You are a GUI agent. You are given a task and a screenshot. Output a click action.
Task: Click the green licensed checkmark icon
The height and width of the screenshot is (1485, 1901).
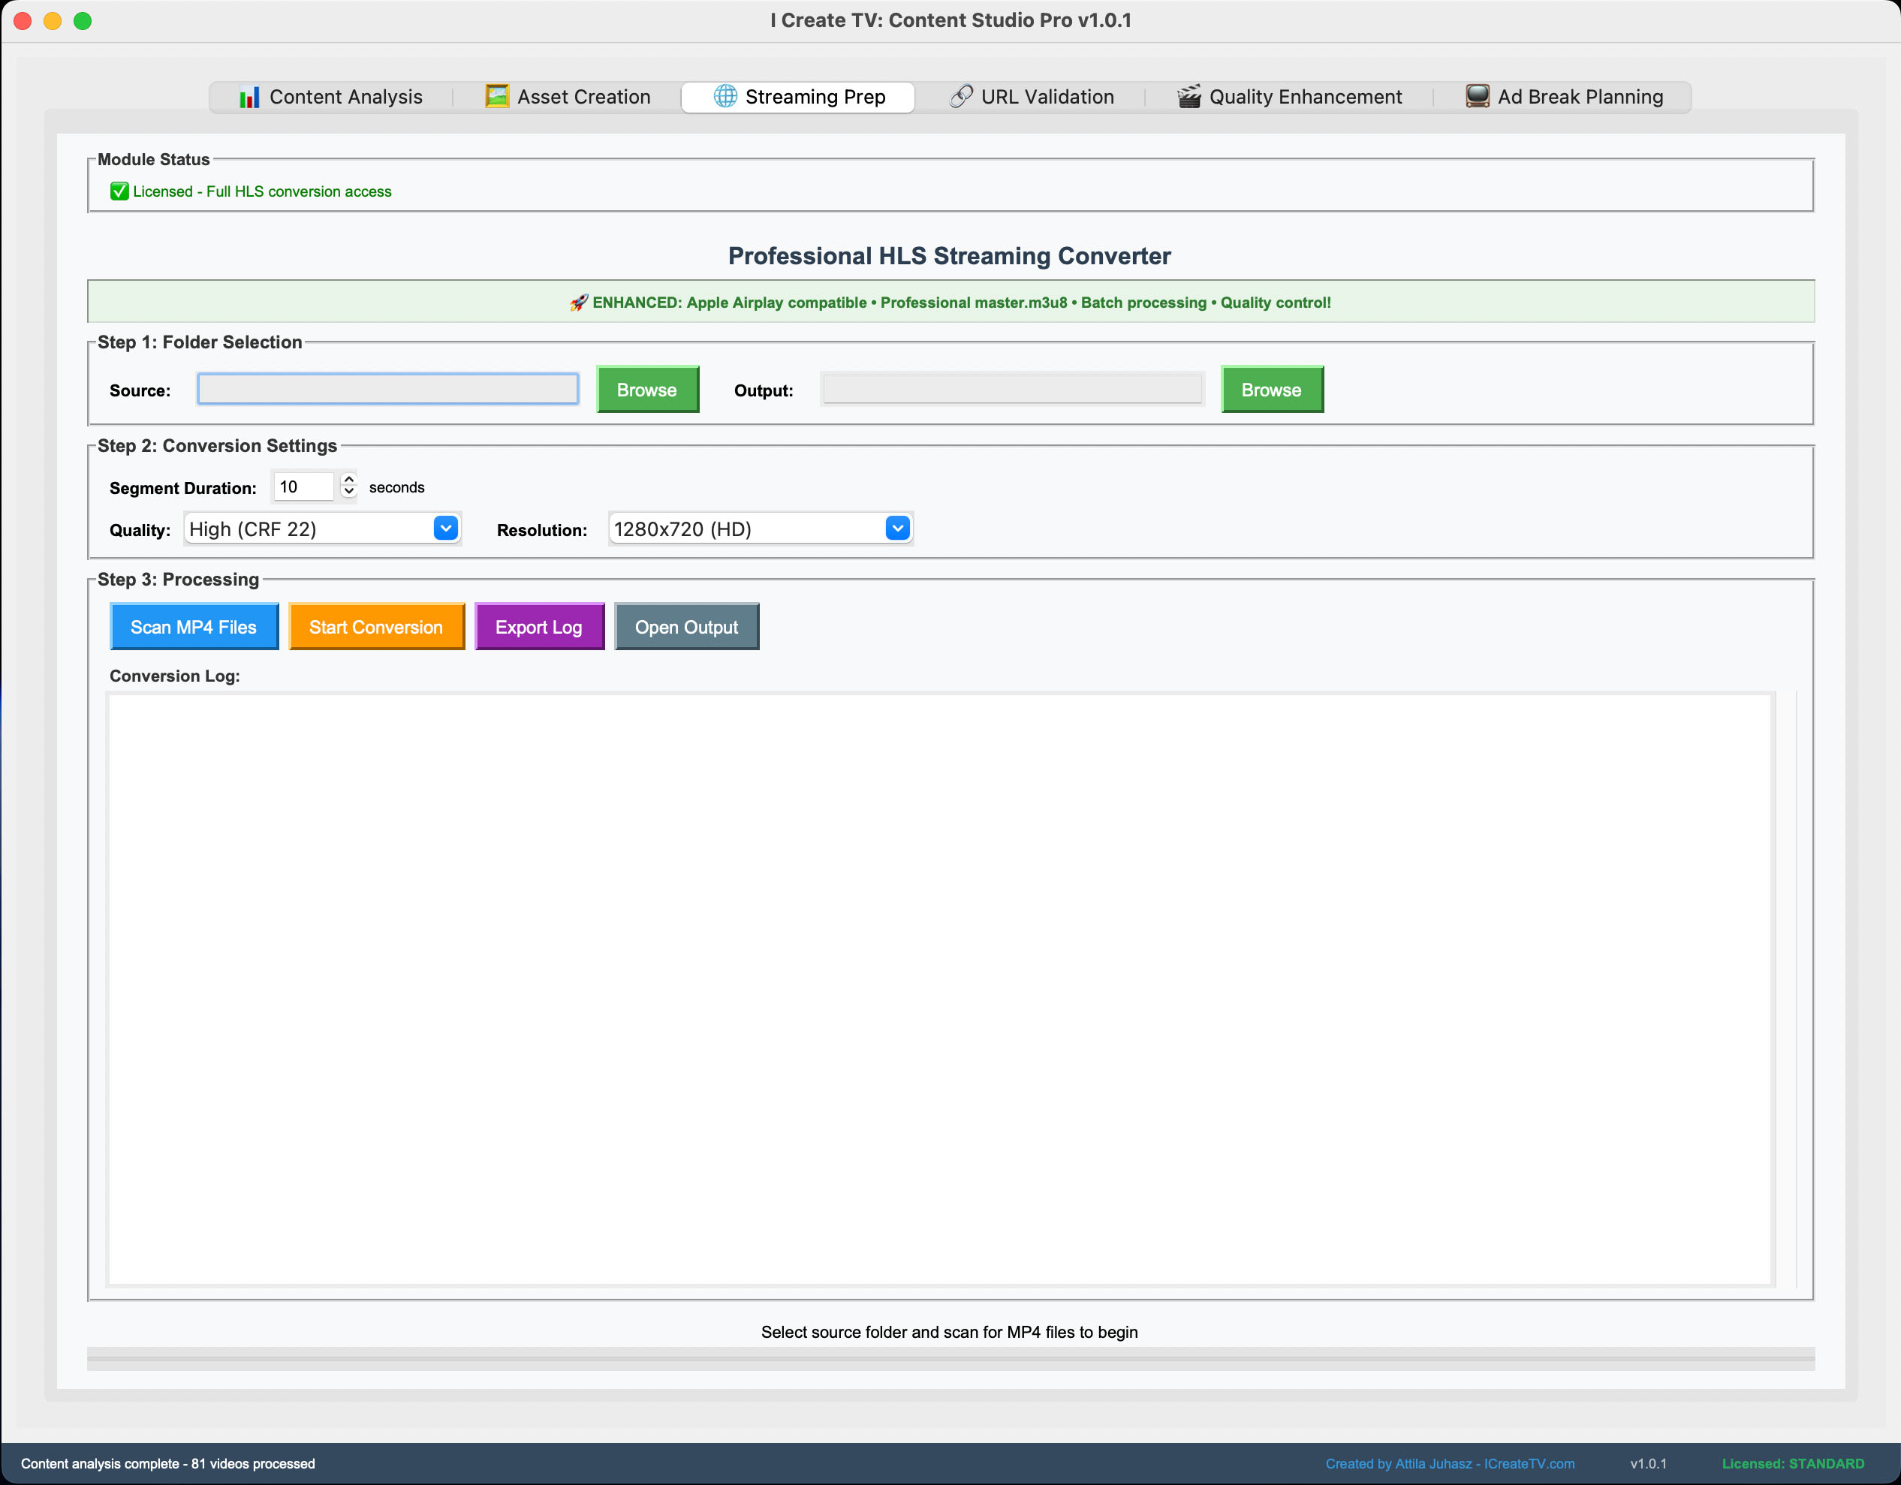119,191
